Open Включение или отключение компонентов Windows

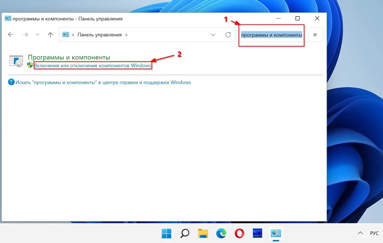[93, 66]
